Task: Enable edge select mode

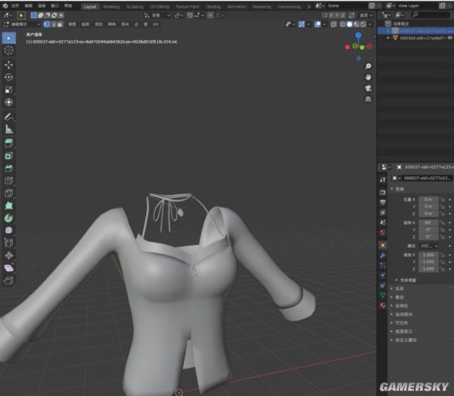Action: (53, 24)
